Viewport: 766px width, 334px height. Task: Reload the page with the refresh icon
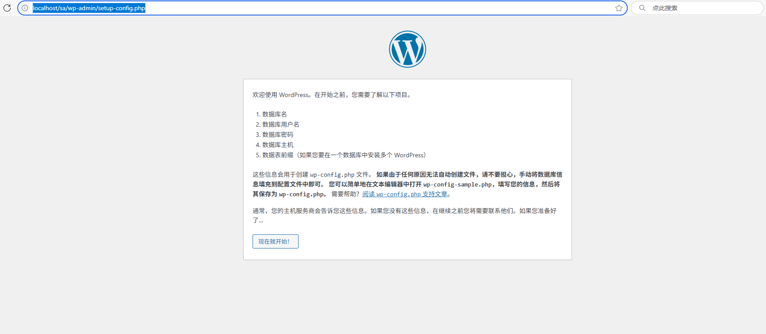point(7,8)
